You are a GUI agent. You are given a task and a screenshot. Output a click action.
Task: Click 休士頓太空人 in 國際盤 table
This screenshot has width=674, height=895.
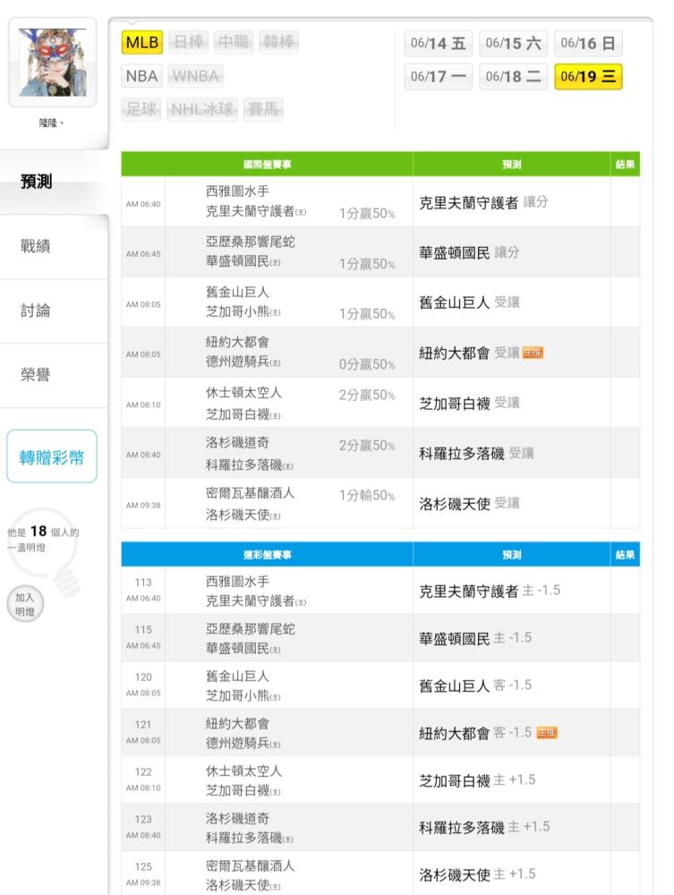[243, 393]
